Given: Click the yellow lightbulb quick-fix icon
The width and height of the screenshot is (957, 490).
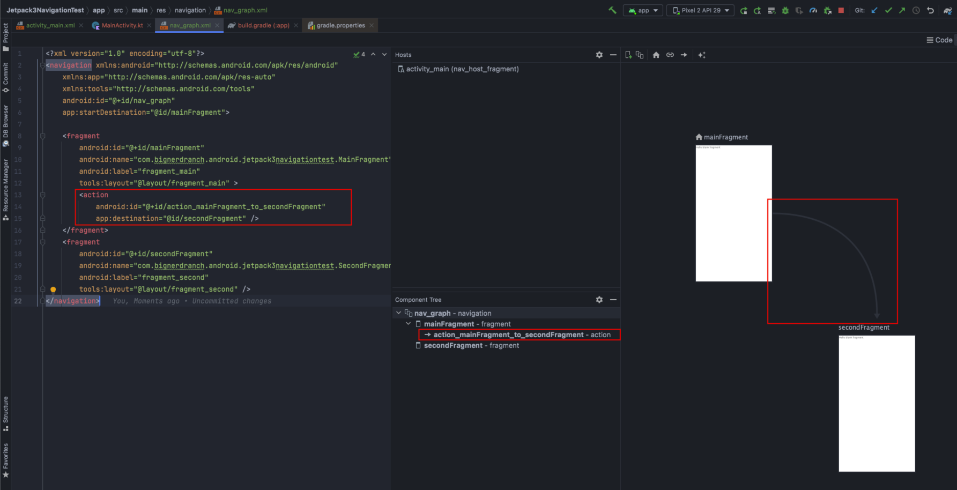Looking at the screenshot, I should (x=53, y=290).
